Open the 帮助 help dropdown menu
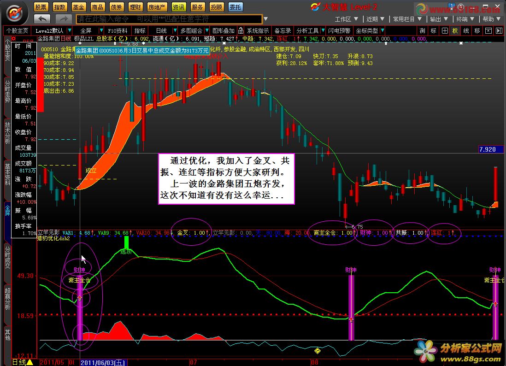This screenshot has height=366, width=506. pos(492,19)
